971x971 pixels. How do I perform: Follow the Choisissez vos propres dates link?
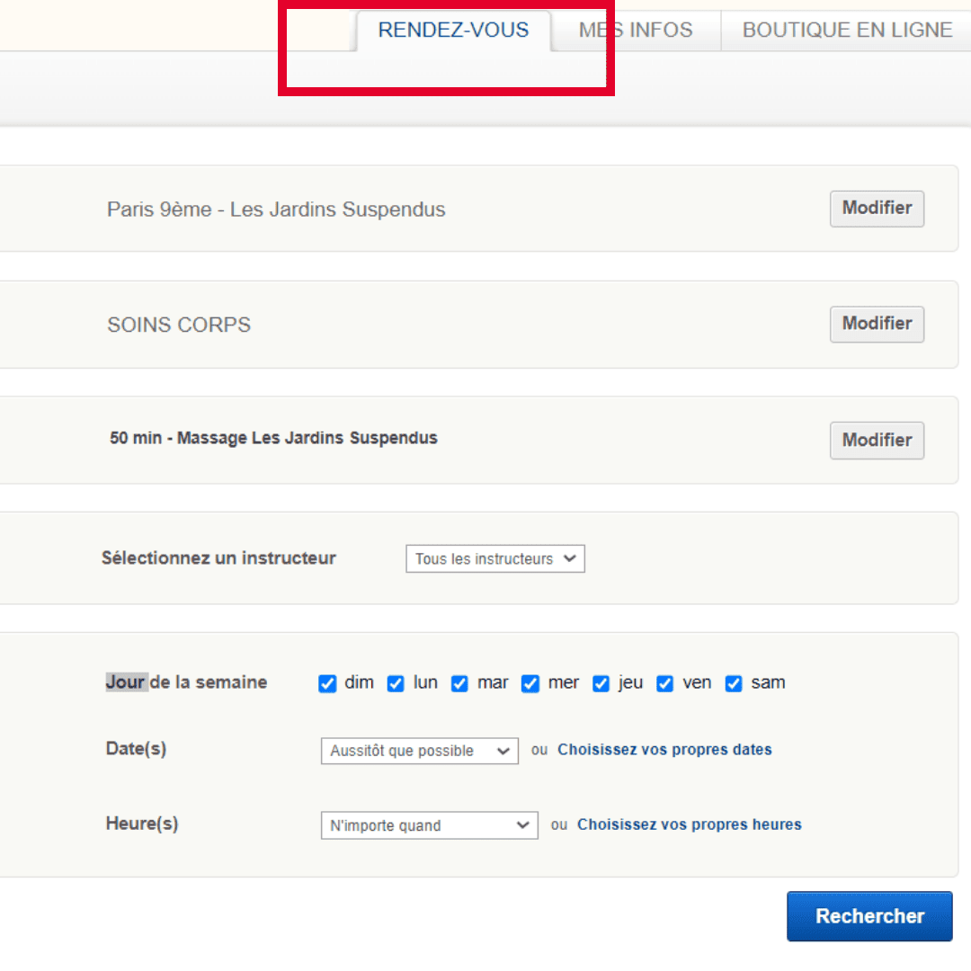664,749
